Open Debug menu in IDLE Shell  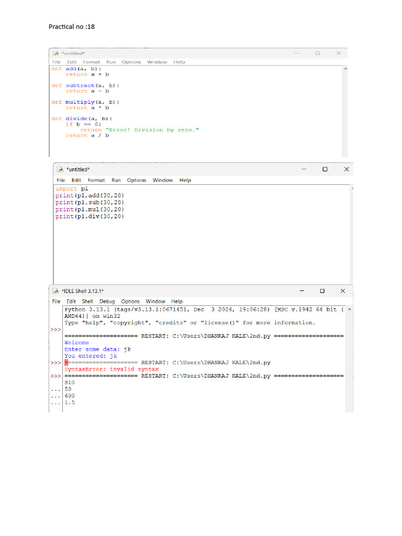coord(107,301)
